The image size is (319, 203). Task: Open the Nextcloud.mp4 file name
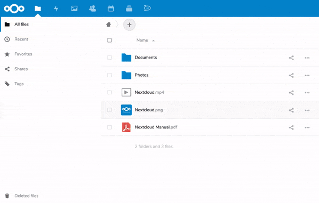(x=149, y=92)
